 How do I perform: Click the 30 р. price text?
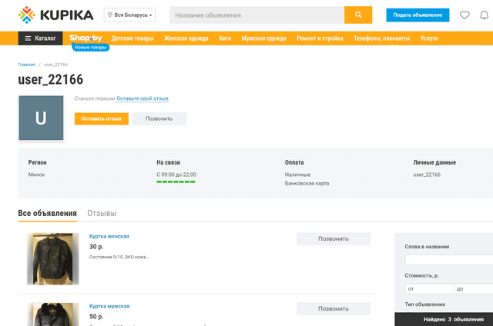click(x=96, y=247)
